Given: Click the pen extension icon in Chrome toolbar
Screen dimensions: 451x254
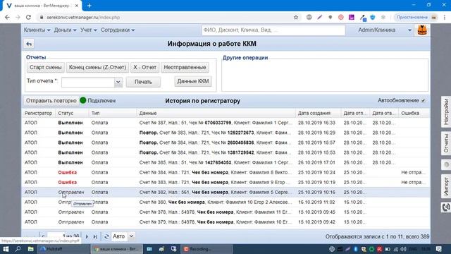Looking at the screenshot, I should click(x=319, y=17).
